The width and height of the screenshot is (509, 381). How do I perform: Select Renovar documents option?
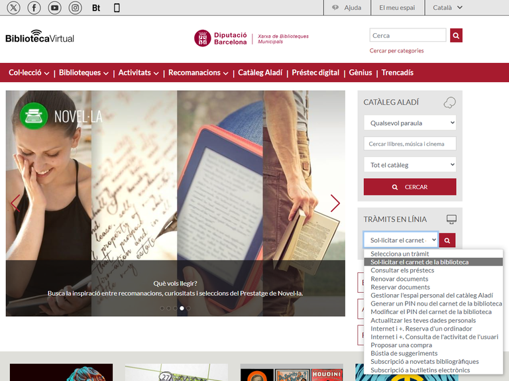[433, 279]
